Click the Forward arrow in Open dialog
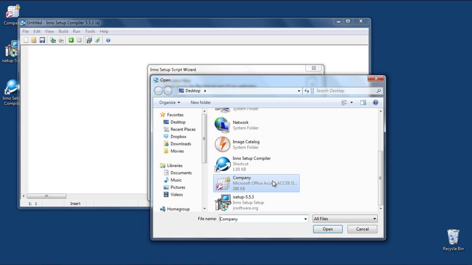Image resolution: width=472 pixels, height=265 pixels. [x=168, y=91]
